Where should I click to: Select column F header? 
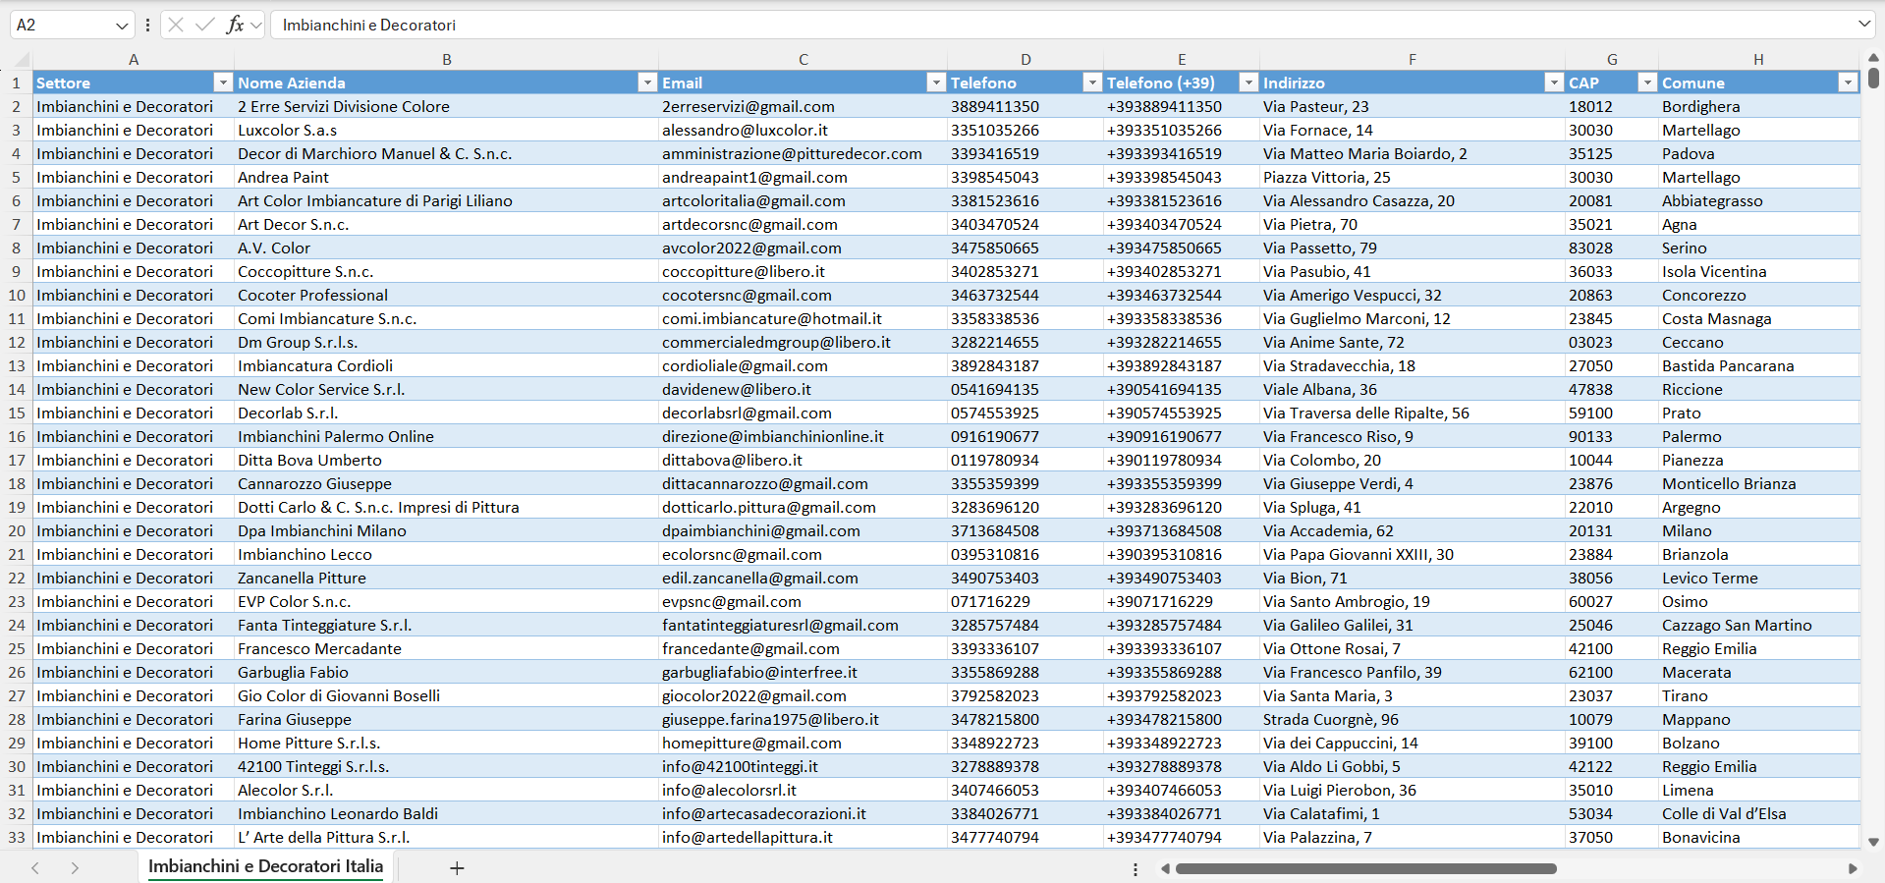(x=1412, y=60)
